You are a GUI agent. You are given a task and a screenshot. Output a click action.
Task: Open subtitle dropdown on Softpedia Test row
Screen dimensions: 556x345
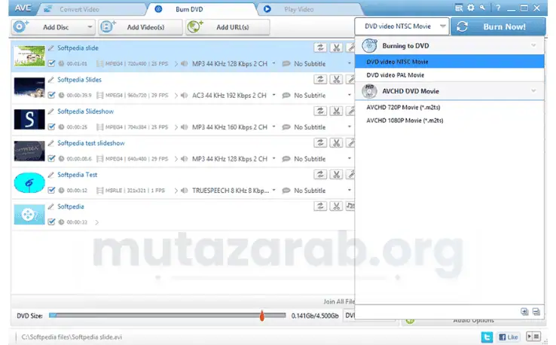click(350, 190)
